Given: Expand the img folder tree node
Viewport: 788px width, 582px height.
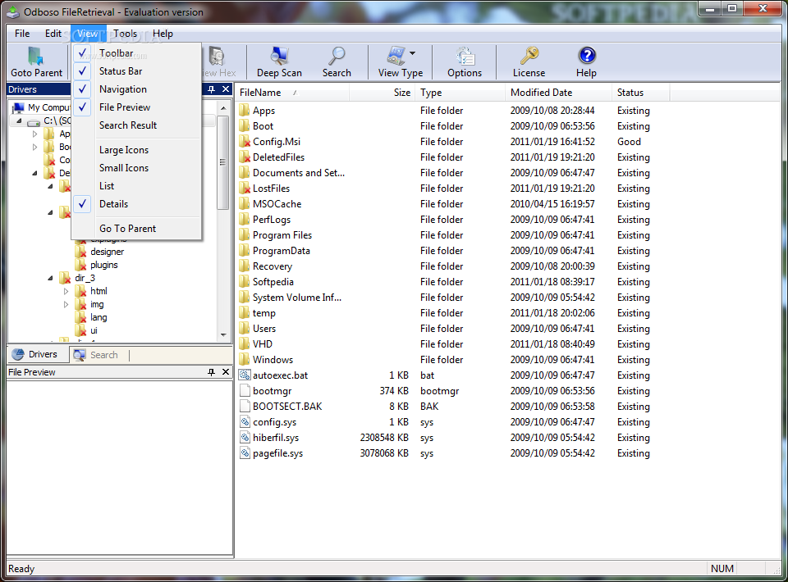Looking at the screenshot, I should pos(66,304).
